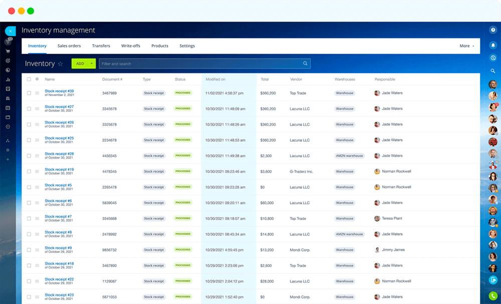Open grid settings gear in table header
501x304 pixels.
point(37,79)
